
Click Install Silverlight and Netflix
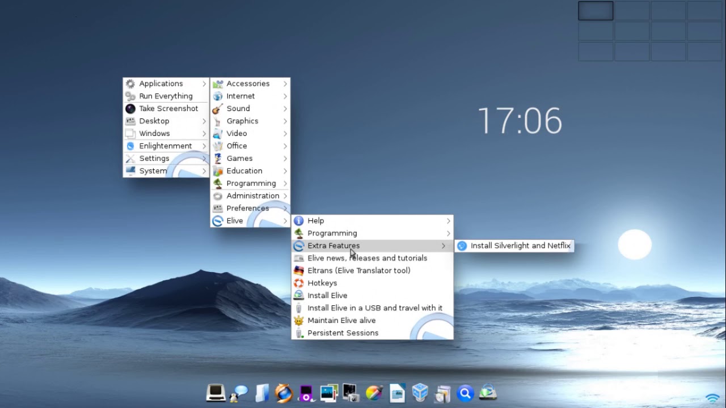point(514,245)
